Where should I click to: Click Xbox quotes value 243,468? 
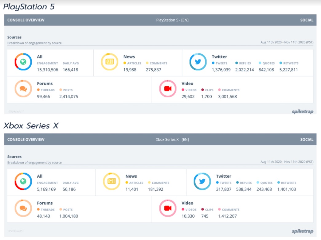tap(264, 189)
